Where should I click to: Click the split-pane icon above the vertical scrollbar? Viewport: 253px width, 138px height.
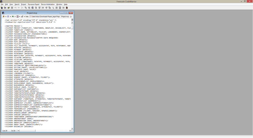click(72, 20)
